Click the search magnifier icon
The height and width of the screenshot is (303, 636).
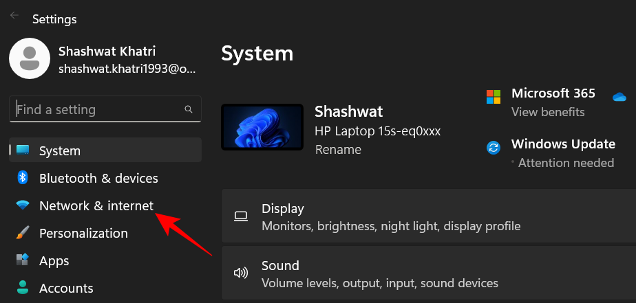(x=189, y=109)
